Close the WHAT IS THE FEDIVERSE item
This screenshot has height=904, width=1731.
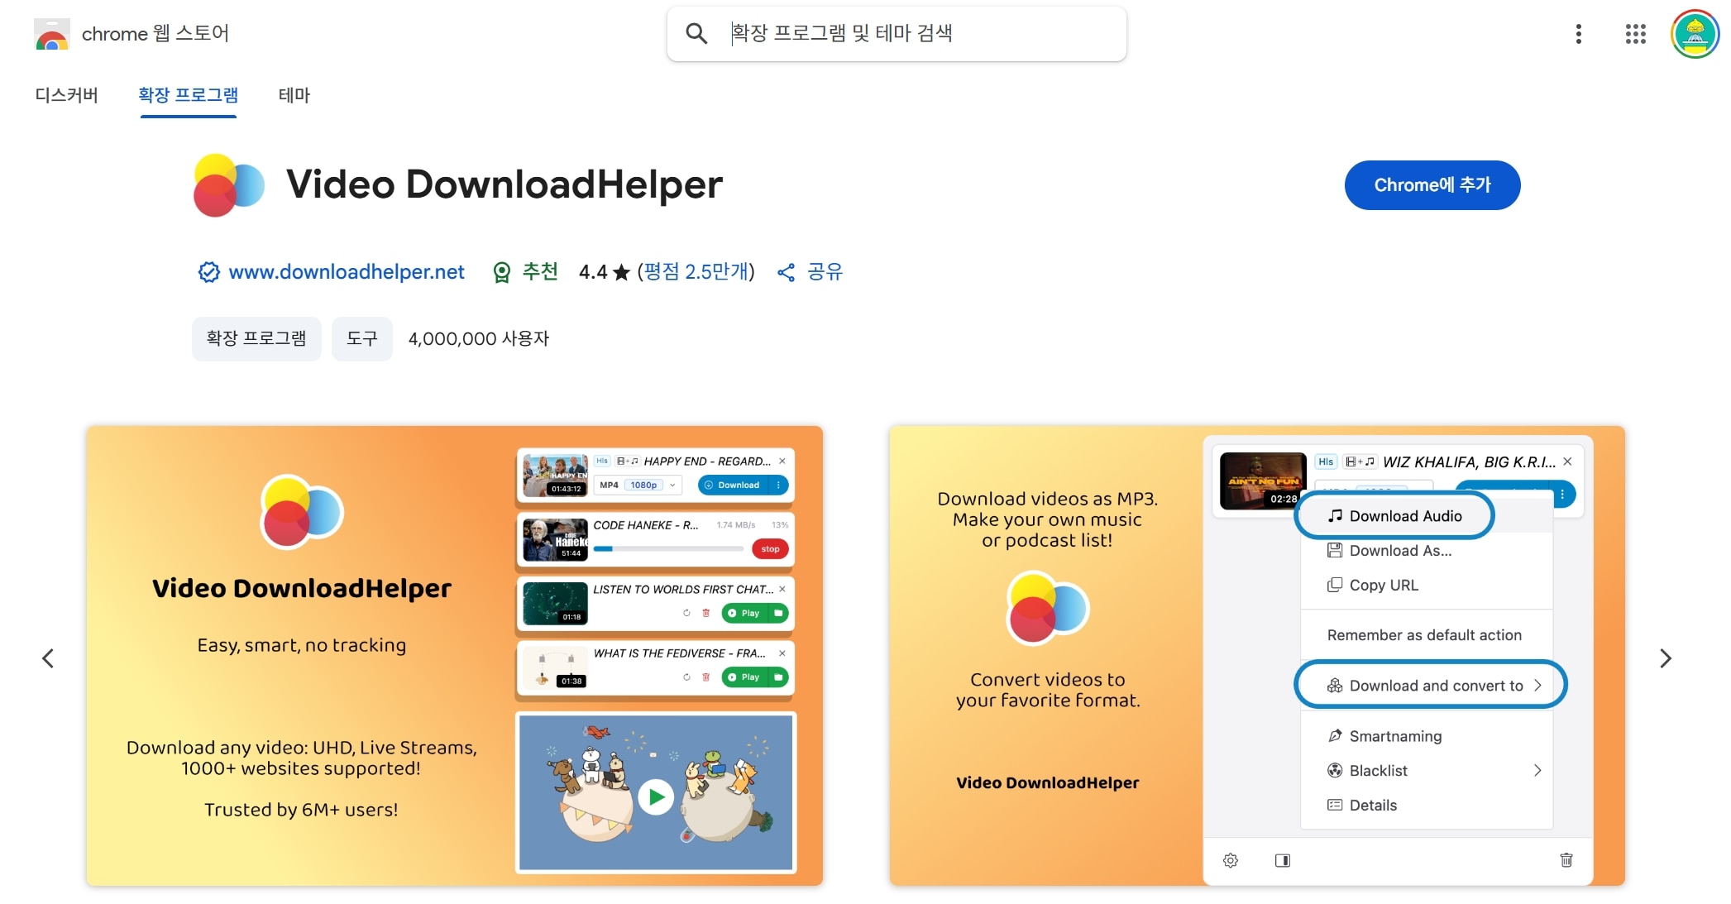[782, 653]
